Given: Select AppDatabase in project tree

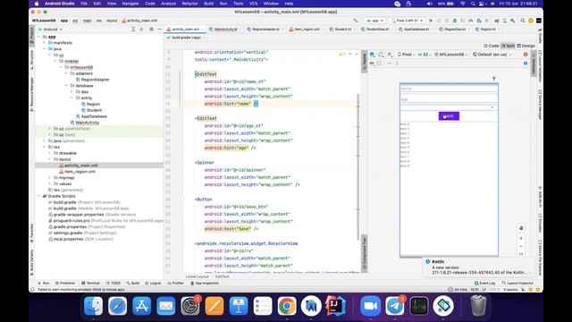Looking at the screenshot, I should click(91, 116).
